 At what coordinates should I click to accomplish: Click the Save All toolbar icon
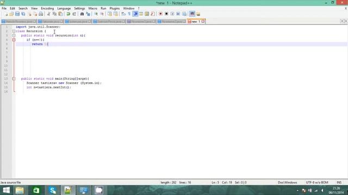pyautogui.click(x=23, y=14)
